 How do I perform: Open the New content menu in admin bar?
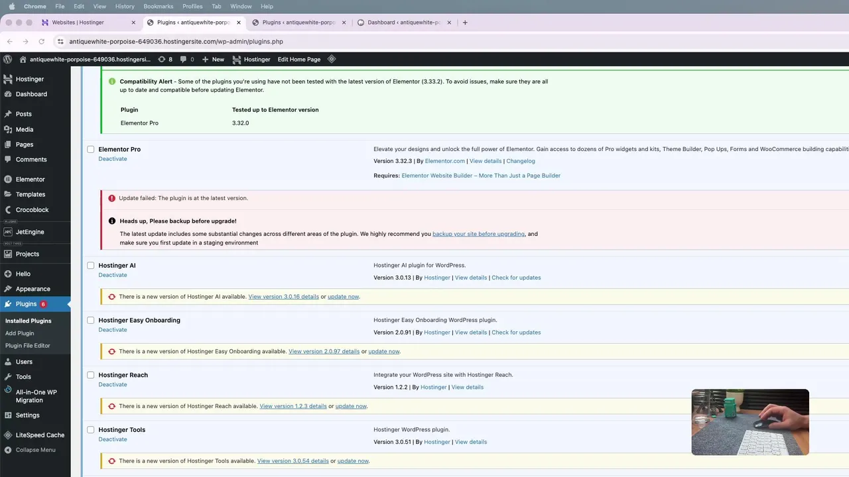tap(214, 59)
